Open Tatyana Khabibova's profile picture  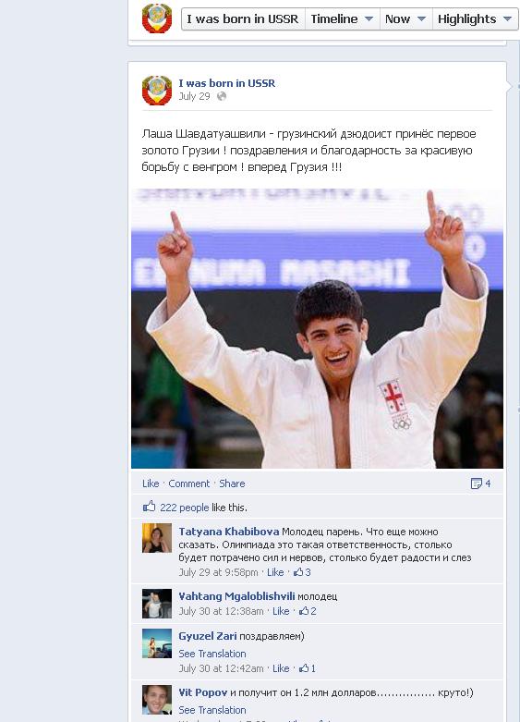pyautogui.click(x=157, y=538)
